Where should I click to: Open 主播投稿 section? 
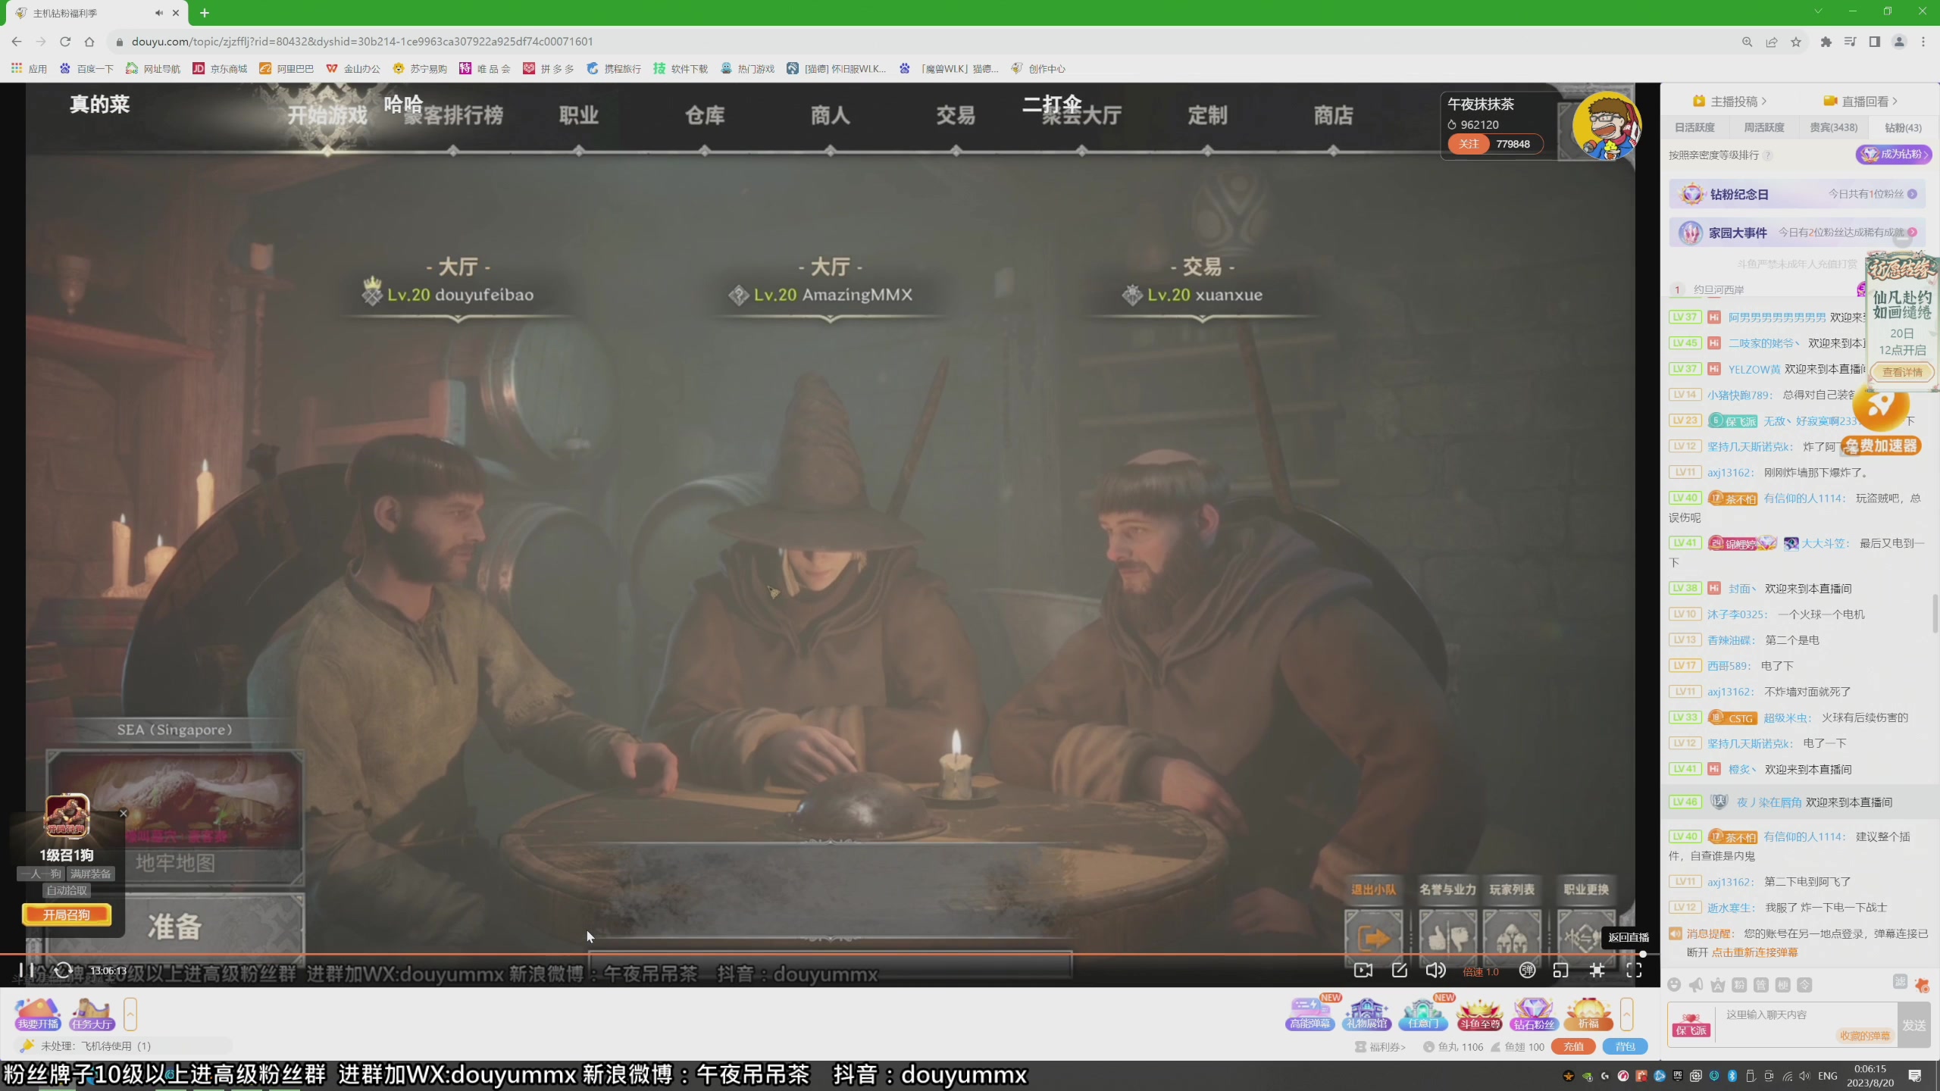1732,101
